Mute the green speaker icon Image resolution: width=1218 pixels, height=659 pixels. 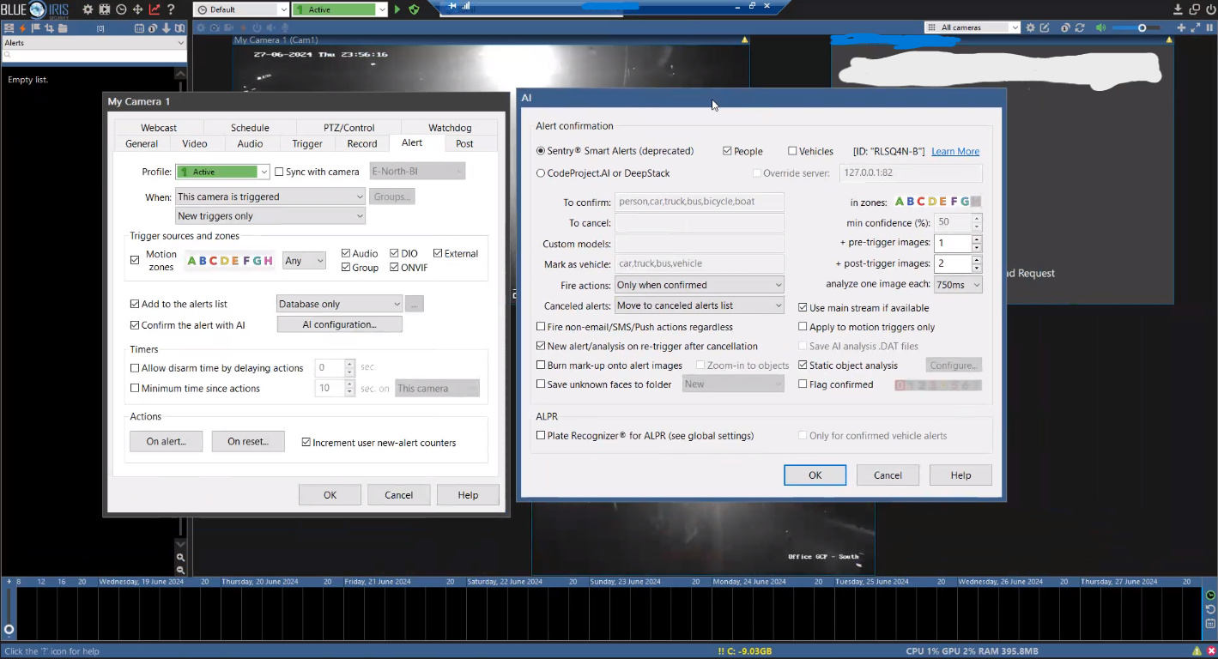coord(1100,27)
